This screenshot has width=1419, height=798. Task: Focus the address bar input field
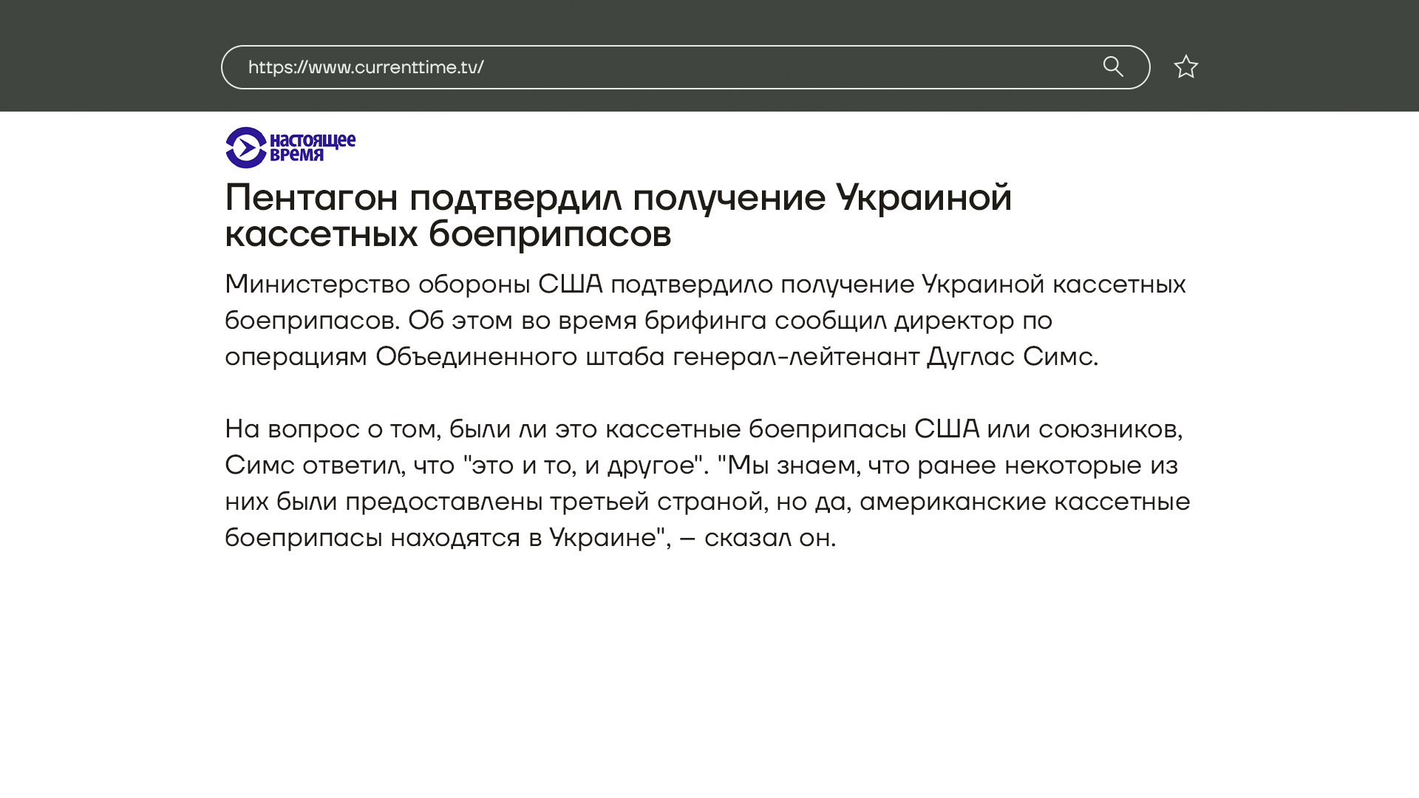(x=739, y=67)
